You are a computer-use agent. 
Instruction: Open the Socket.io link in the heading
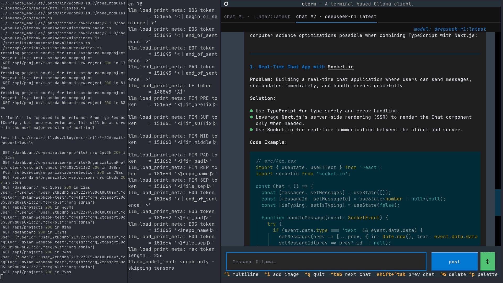(340, 67)
